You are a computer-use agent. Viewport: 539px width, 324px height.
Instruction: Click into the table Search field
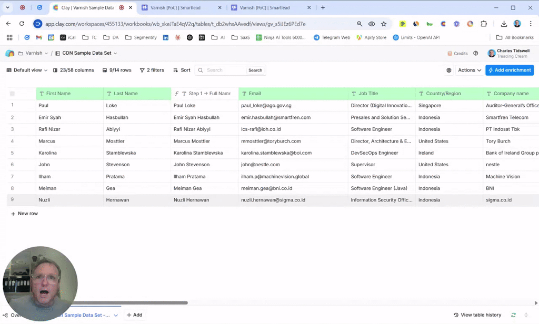coord(225,70)
